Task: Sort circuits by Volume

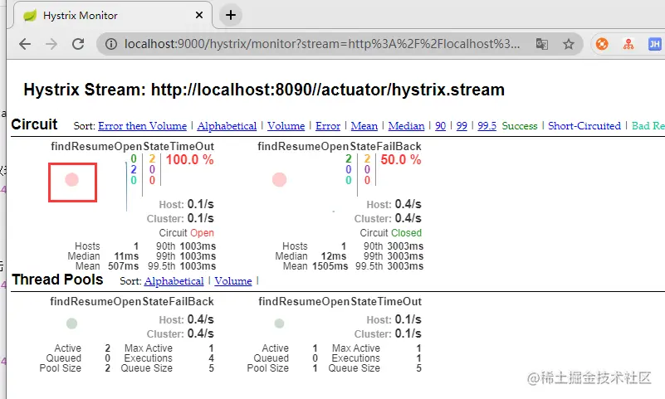Action: [x=286, y=126]
